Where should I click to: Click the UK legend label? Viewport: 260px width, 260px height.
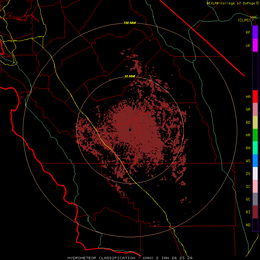[x=248, y=45]
